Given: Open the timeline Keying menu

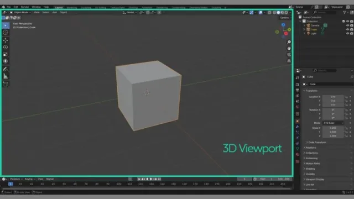Looking at the screenshot, I should pos(29,179).
